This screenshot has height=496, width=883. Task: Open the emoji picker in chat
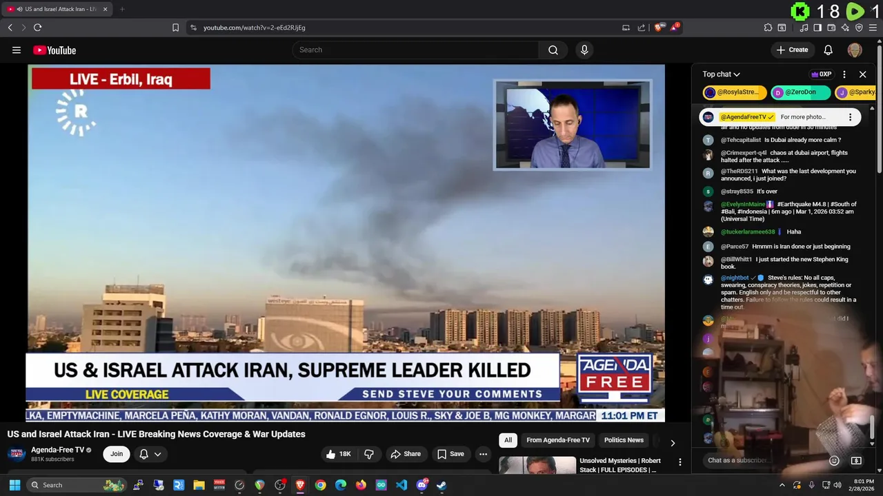[x=834, y=460]
